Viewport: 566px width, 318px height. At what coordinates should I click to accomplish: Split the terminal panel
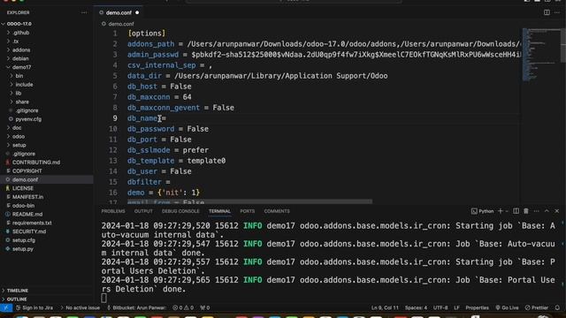point(516,211)
